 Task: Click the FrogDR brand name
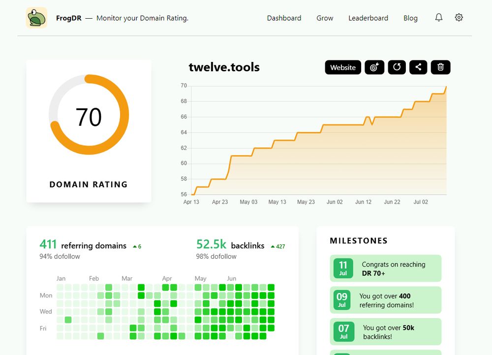[x=69, y=18]
